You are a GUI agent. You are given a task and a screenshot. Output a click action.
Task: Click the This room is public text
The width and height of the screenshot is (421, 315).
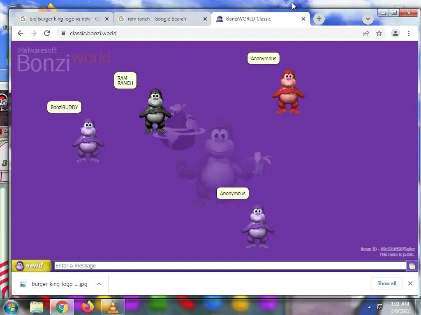point(397,254)
